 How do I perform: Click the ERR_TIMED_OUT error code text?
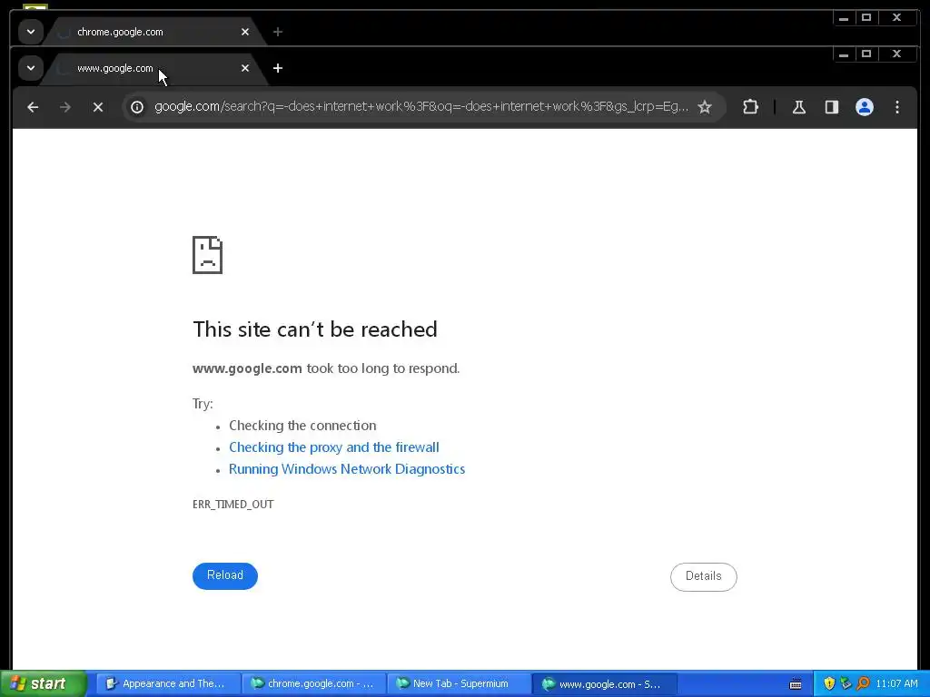(233, 505)
